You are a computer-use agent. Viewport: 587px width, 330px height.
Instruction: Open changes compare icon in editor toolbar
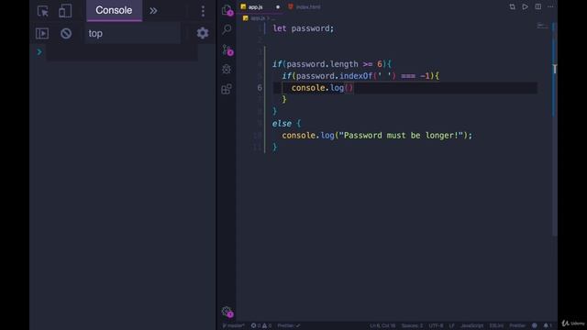pyautogui.click(x=512, y=6)
